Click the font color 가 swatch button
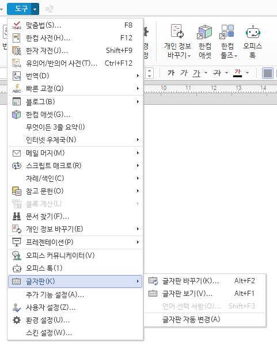Viewport: 277px width, 350px height. [x=237, y=73]
